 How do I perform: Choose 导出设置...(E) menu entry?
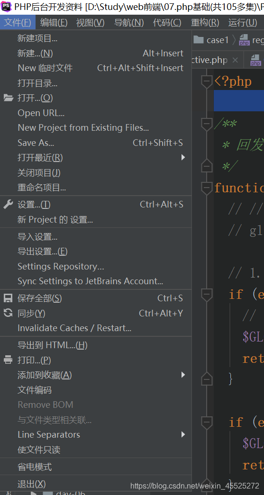96,251
